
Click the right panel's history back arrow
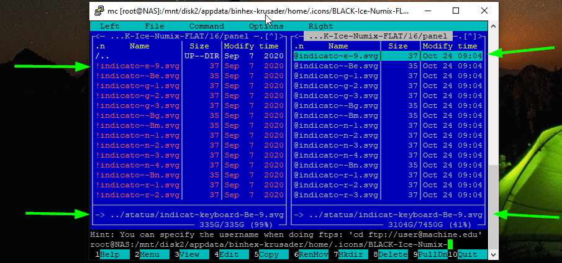pos(296,36)
